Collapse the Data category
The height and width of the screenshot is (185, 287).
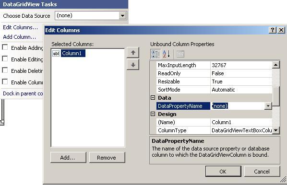(x=153, y=98)
